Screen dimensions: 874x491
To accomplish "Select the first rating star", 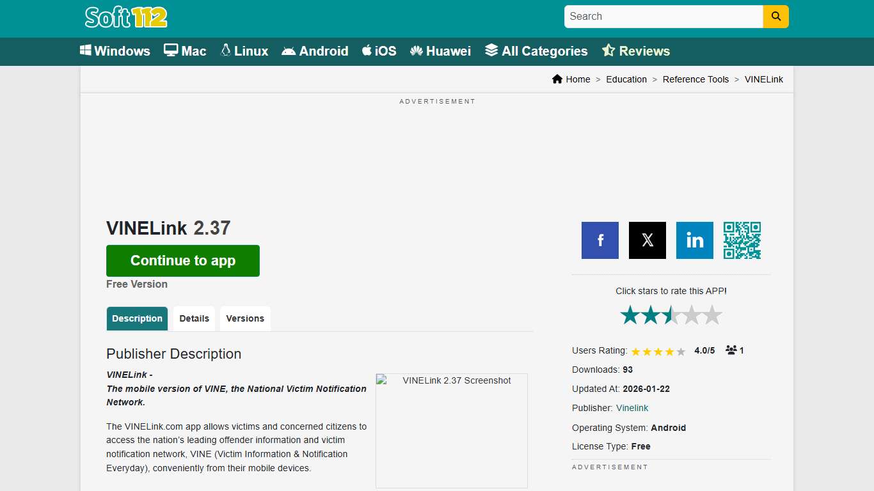I will [x=630, y=315].
